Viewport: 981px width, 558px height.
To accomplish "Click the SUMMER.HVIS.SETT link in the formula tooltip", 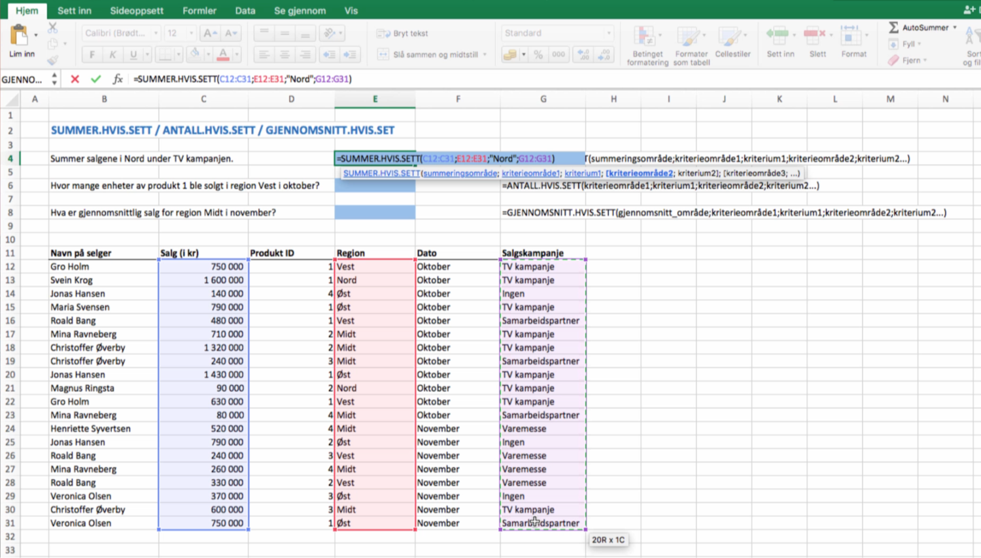I will click(381, 173).
